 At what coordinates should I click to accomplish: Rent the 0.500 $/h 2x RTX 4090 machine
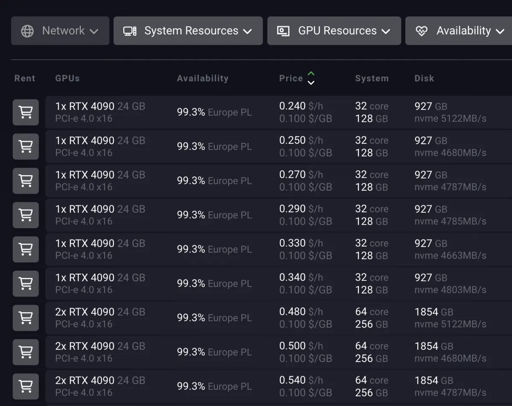[x=26, y=352]
